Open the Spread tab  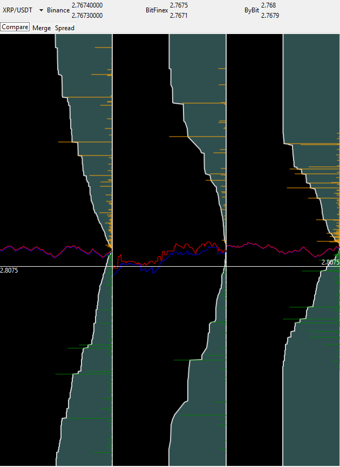point(65,28)
